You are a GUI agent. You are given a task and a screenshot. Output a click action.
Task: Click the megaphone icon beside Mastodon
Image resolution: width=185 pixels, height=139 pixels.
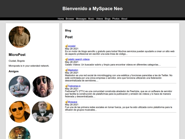[x=66, y=70]
